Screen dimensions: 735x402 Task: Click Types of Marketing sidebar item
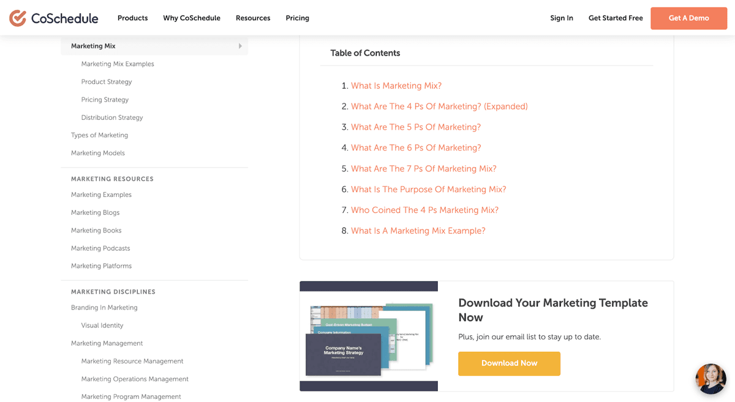pyautogui.click(x=100, y=135)
